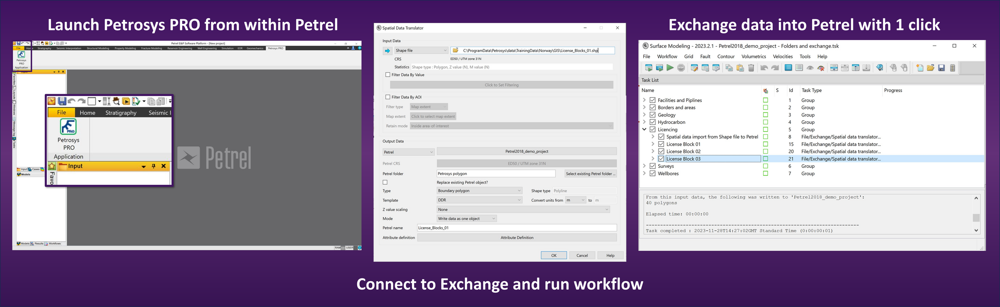Run all tasks with the green play icon
Viewport: 1000px width, 307px height.
coord(670,68)
